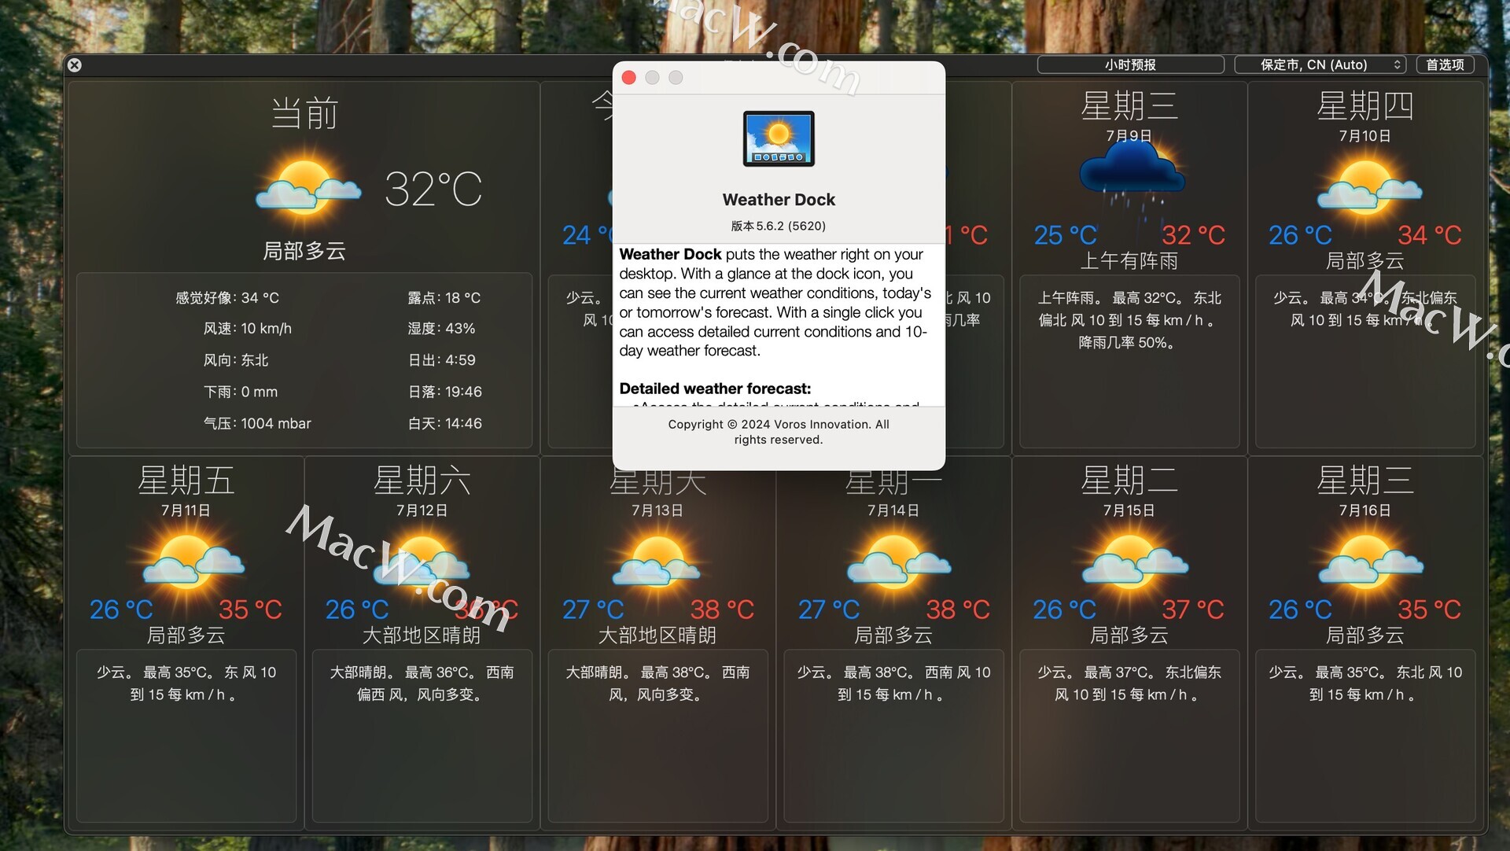
Task: Click 风速: 10 km/h row
Action: (x=247, y=328)
